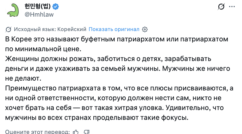Open the 헌민형(법) profile name
The image size is (242, 134).
(x=38, y=7)
